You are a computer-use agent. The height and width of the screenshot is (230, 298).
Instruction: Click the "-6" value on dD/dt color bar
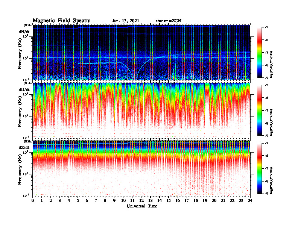tap(266, 98)
